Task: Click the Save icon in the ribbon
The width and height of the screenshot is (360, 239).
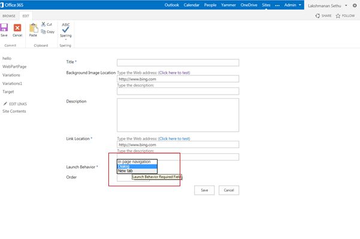Action: 4,28
